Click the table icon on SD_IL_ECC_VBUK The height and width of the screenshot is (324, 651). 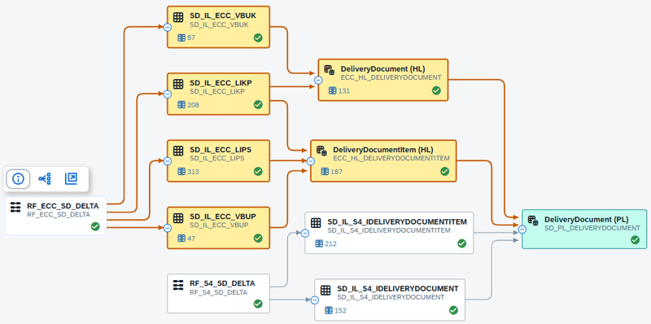pos(178,17)
